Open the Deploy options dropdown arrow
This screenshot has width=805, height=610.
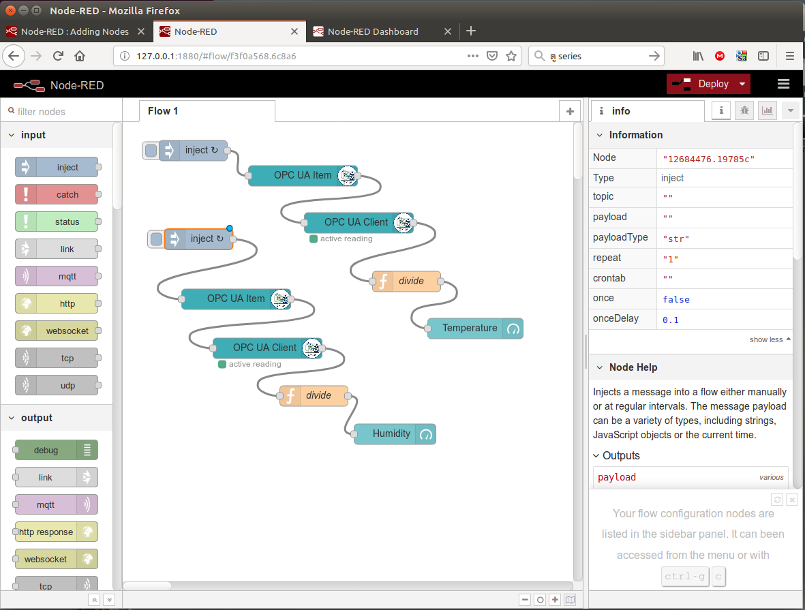coord(742,85)
